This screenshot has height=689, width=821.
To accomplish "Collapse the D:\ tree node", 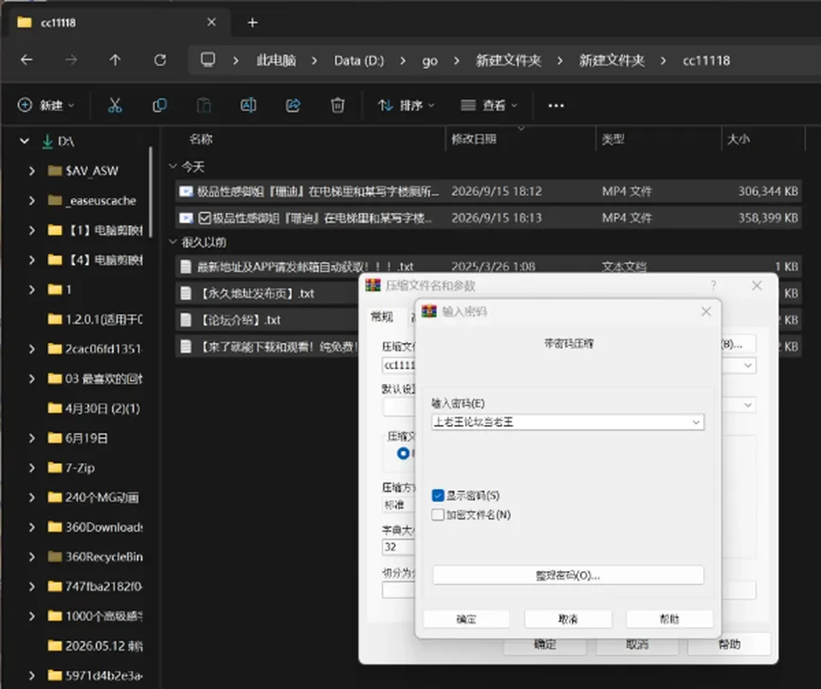I will (24, 140).
